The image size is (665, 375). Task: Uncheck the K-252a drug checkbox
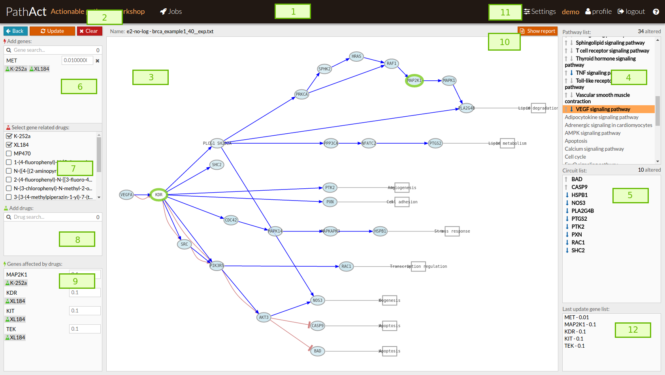pyautogui.click(x=9, y=136)
